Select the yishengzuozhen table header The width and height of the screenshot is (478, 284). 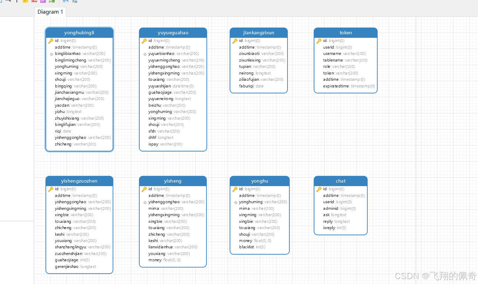pyautogui.click(x=79, y=181)
